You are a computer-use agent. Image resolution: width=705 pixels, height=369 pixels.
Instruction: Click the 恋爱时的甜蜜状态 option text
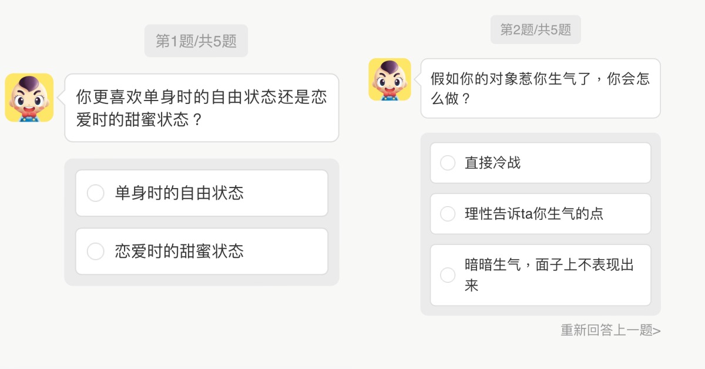179,251
